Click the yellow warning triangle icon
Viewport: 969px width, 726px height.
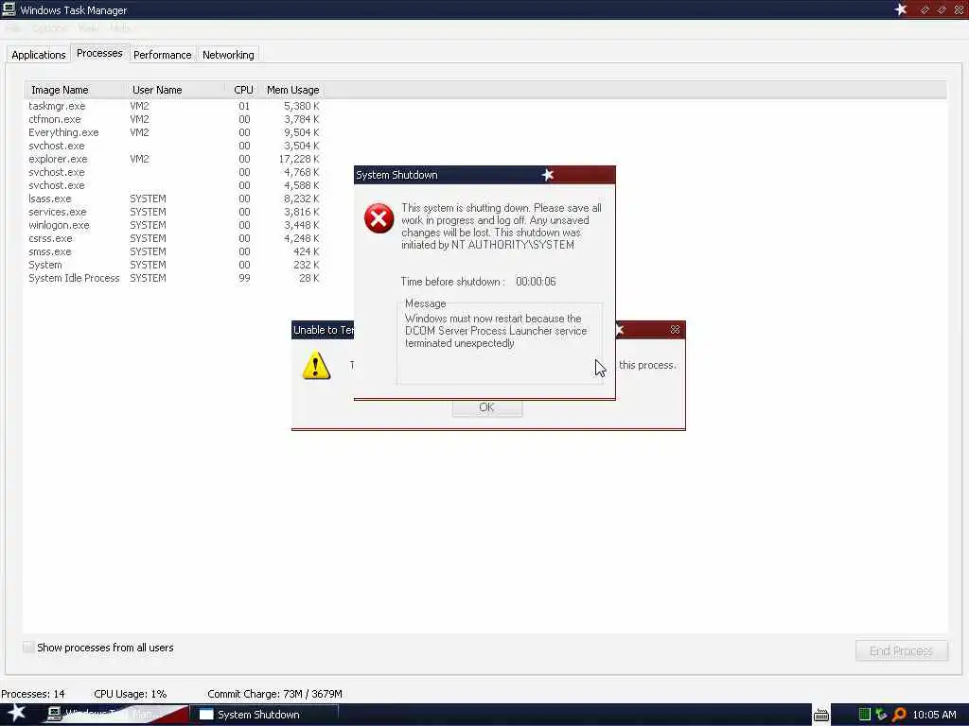[x=316, y=365]
